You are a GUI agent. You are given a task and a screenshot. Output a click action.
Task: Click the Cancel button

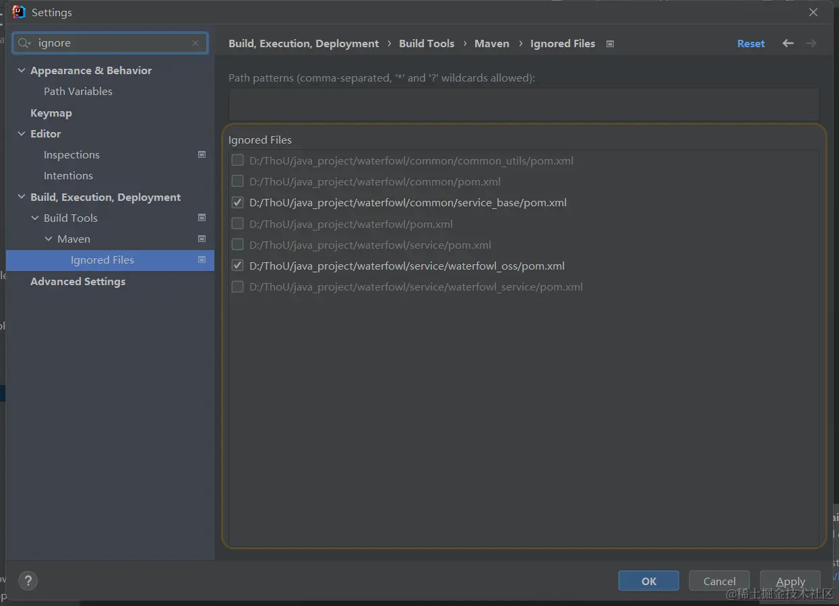pos(720,581)
